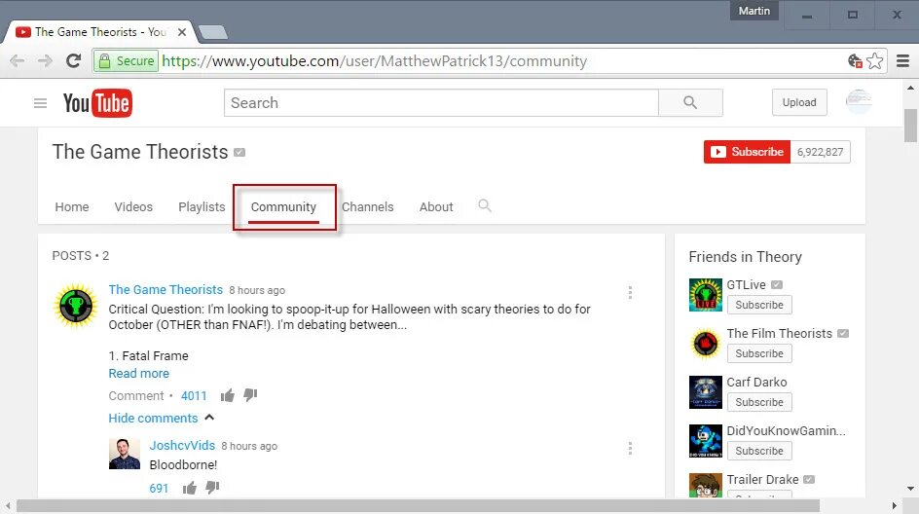Collapse comments with Hide comments
This screenshot has width=919, height=514.
[162, 418]
